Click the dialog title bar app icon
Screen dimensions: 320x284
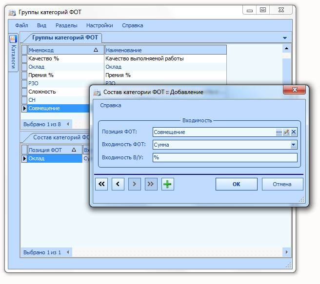97,93
